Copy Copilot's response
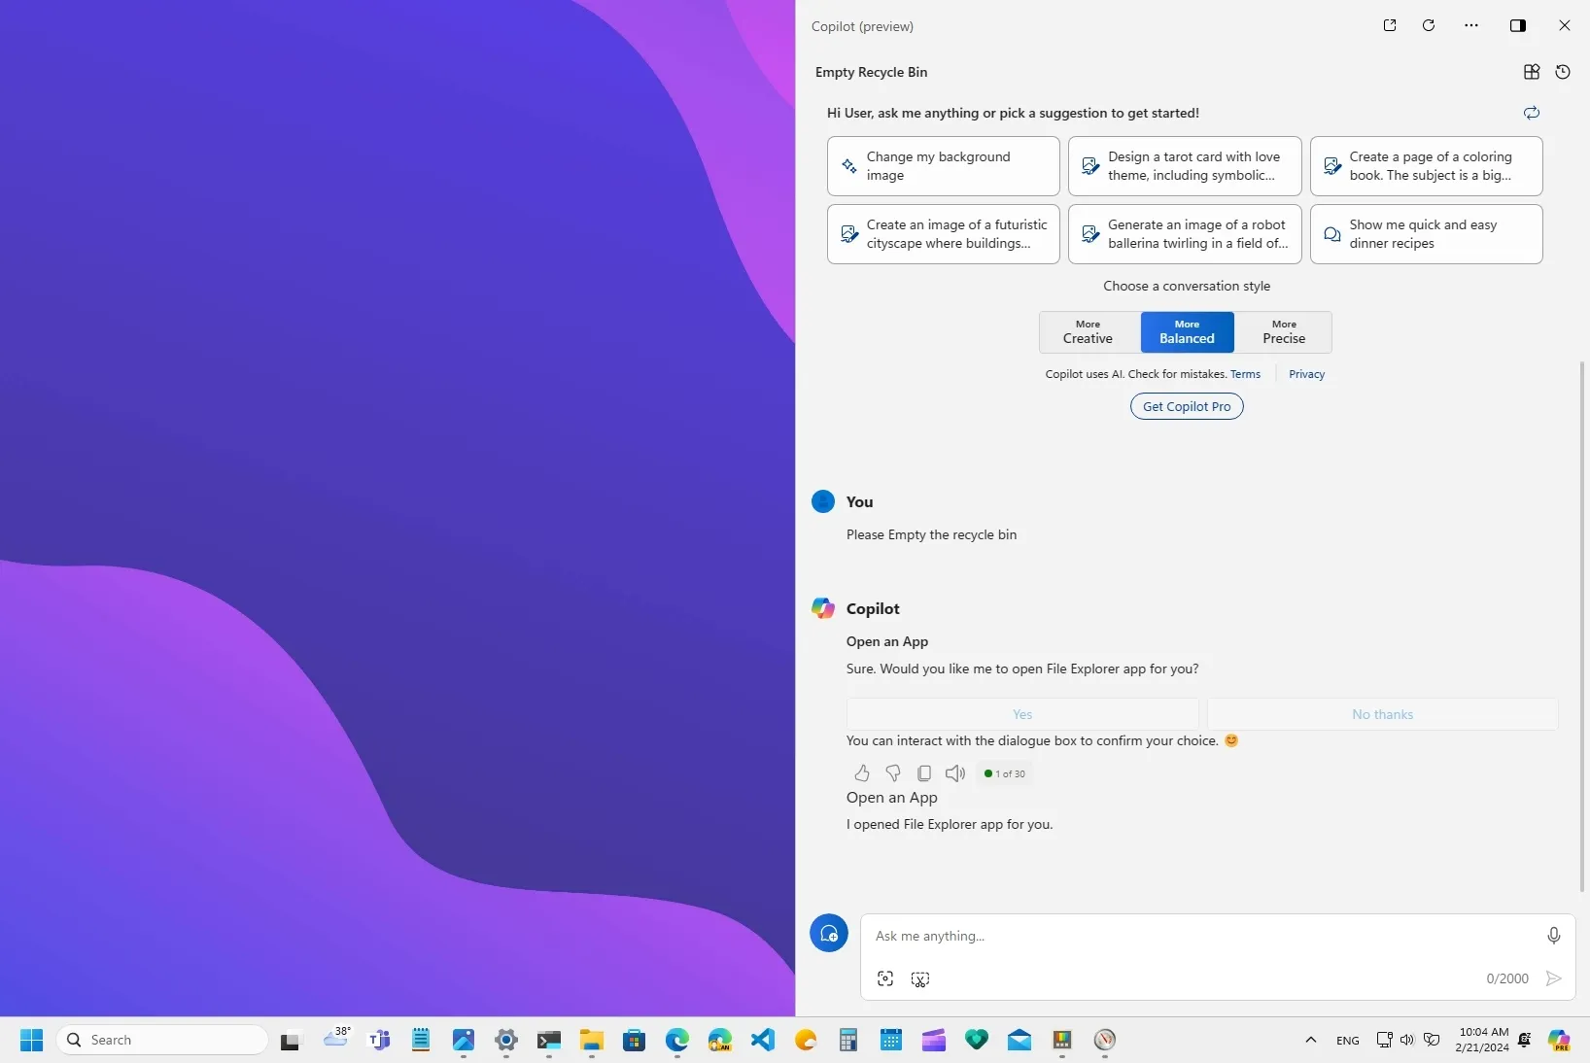The image size is (1590, 1063). click(x=924, y=773)
